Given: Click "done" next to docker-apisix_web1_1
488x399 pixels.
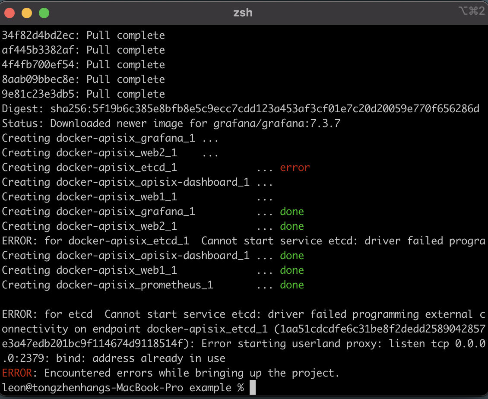Looking at the screenshot, I should point(292,270).
